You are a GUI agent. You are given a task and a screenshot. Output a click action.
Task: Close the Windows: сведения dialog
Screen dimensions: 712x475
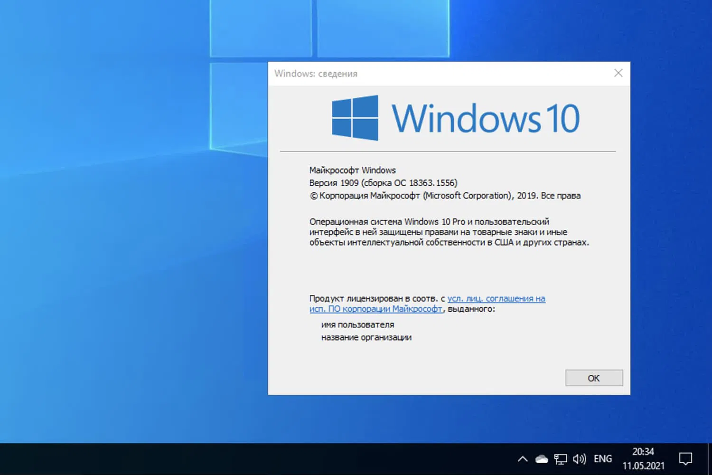click(x=618, y=73)
